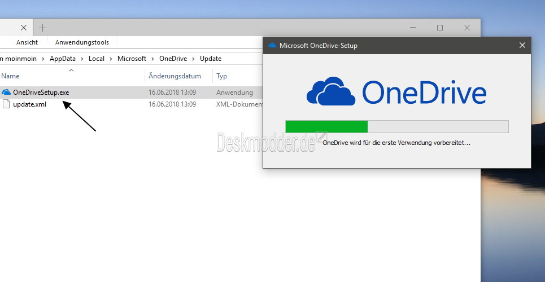Add a new Explorer tab
The height and width of the screenshot is (282, 545).
click(x=42, y=28)
